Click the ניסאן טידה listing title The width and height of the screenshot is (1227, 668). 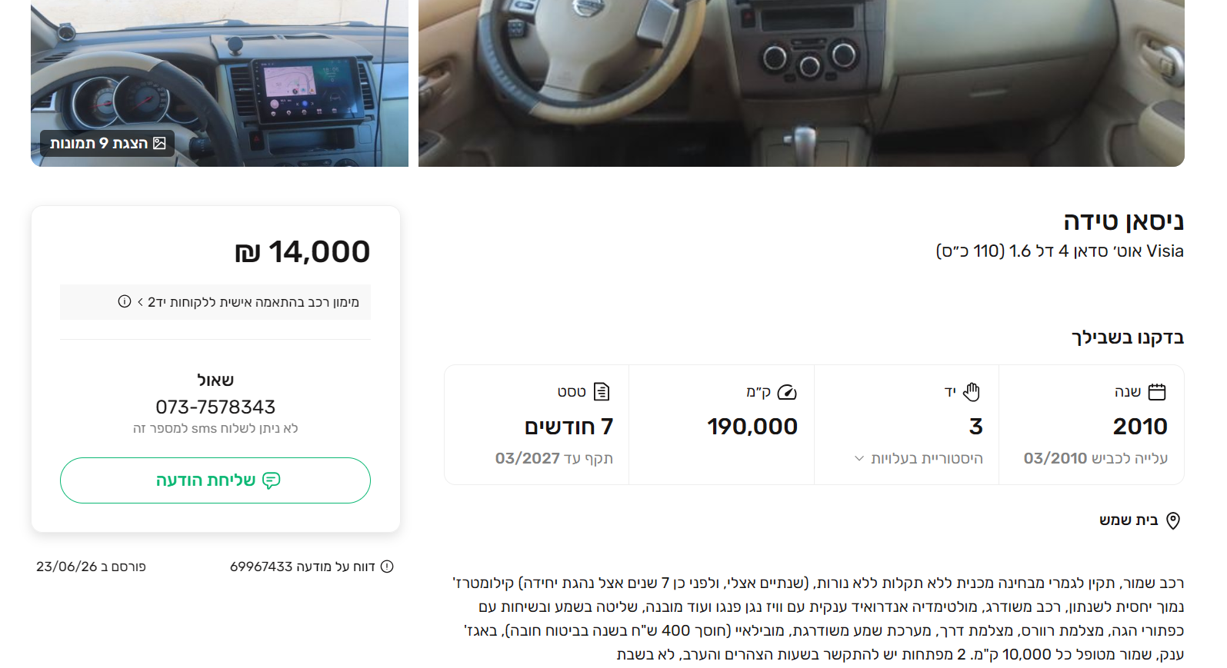(1123, 221)
